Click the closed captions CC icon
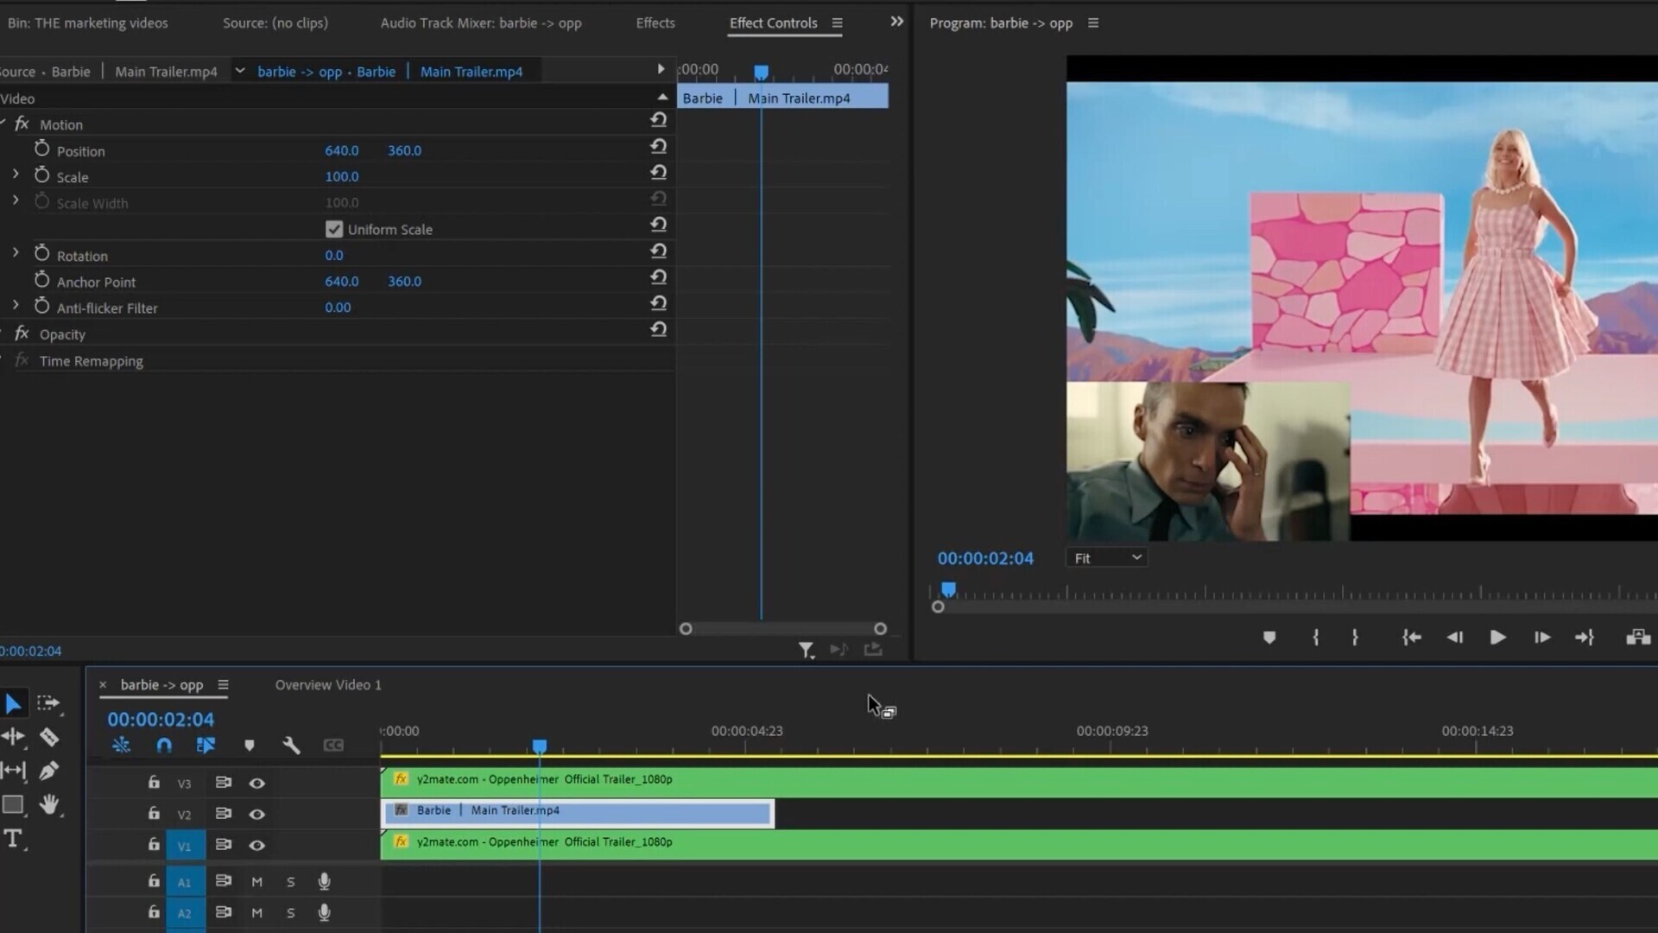 [x=333, y=745]
